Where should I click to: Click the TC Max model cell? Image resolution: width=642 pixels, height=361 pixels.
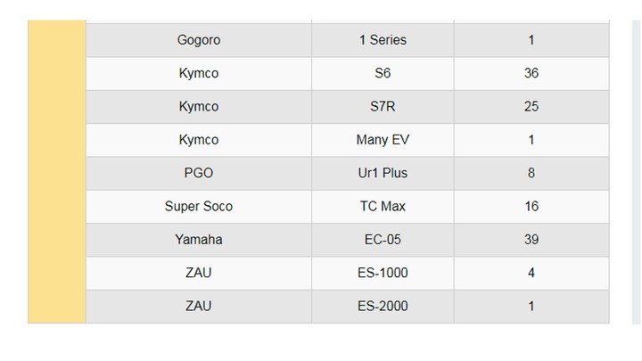[383, 207]
